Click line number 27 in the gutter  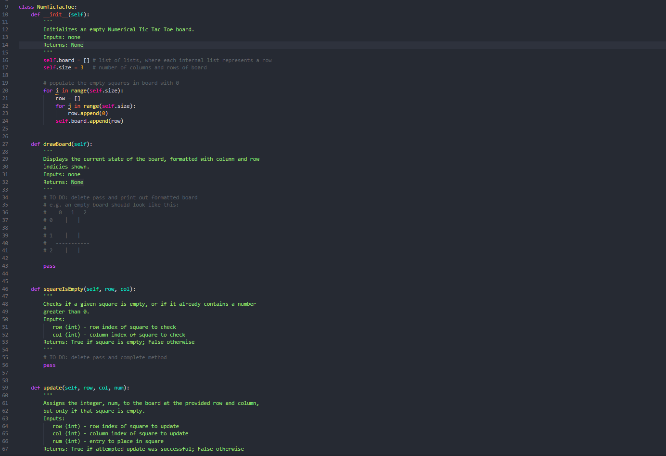pos(5,143)
